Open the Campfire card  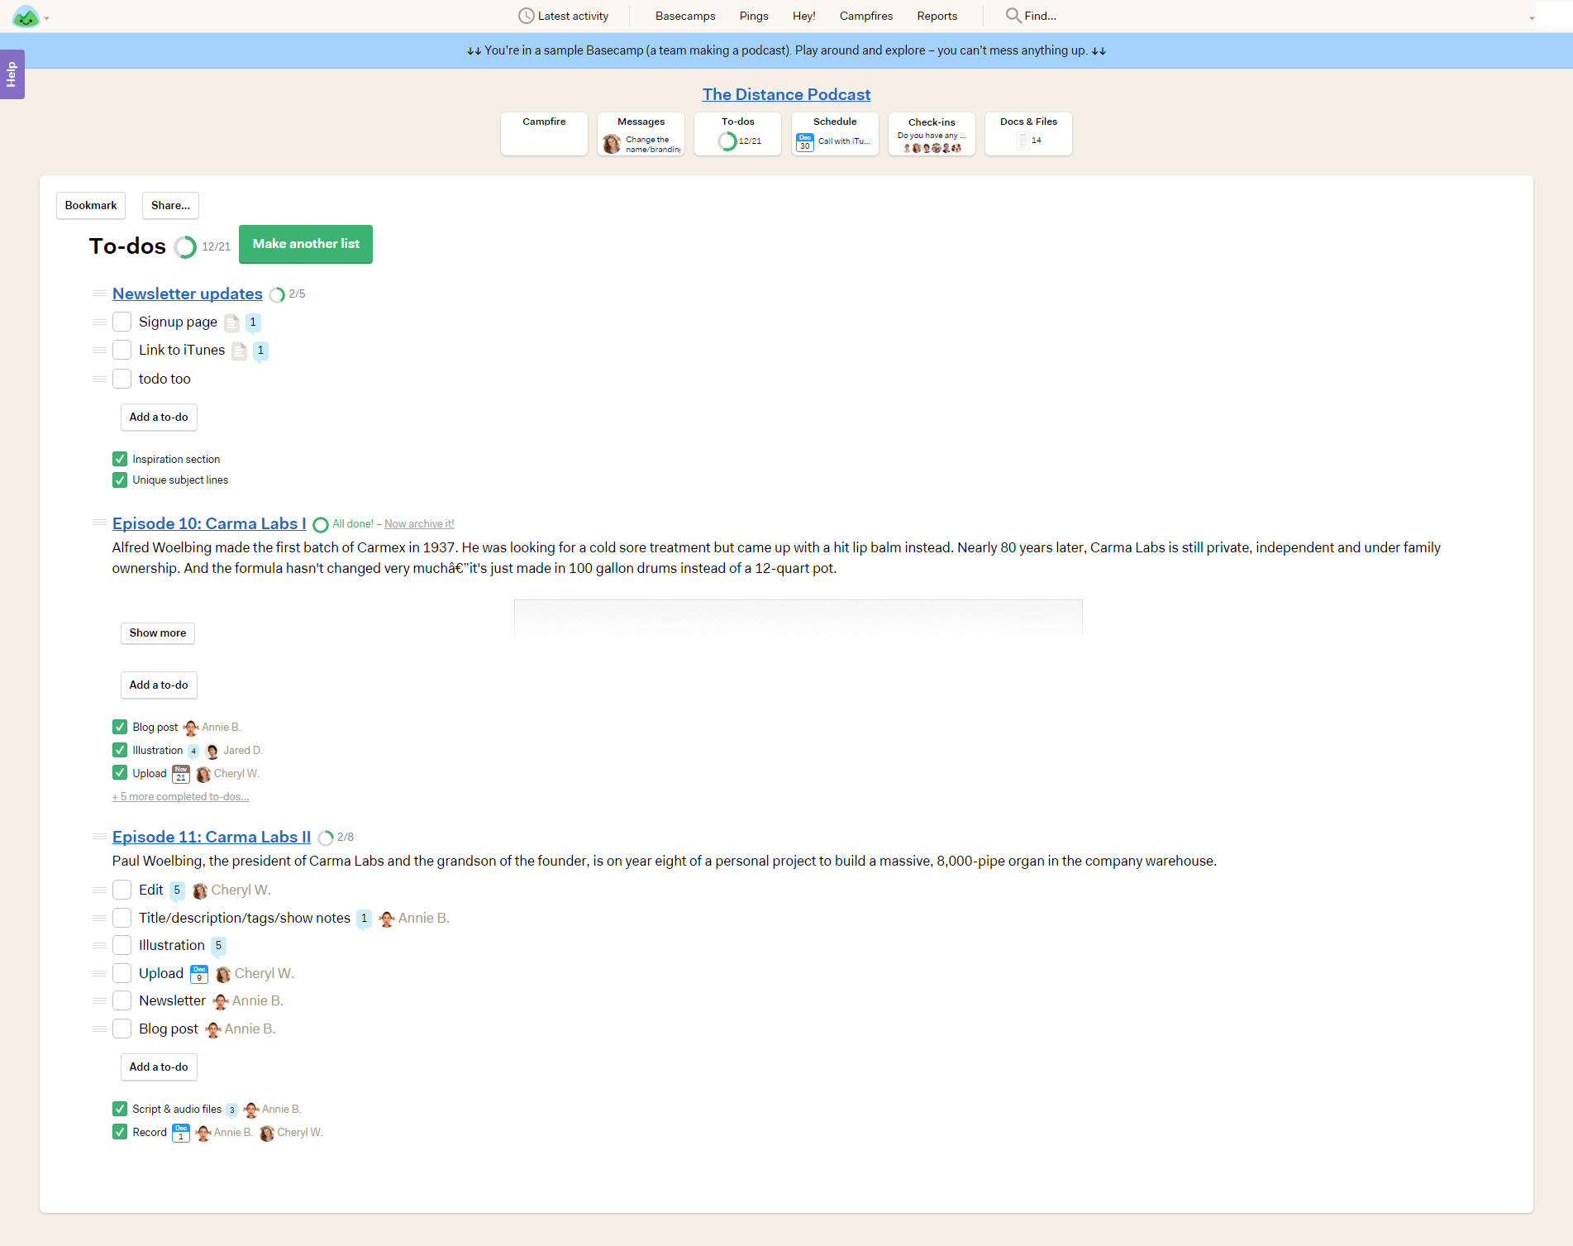(544, 133)
